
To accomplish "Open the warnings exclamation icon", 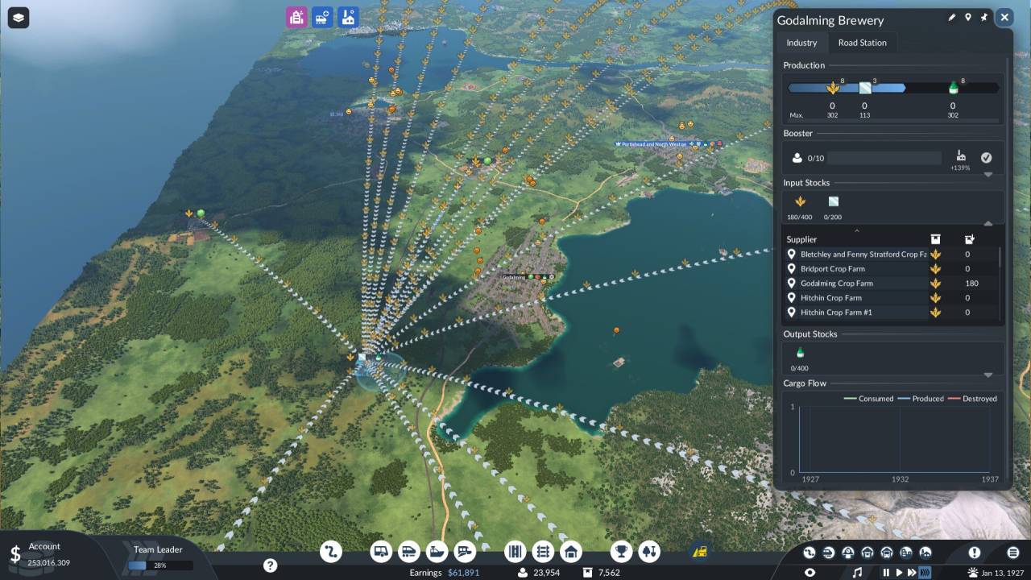I will 975,553.
